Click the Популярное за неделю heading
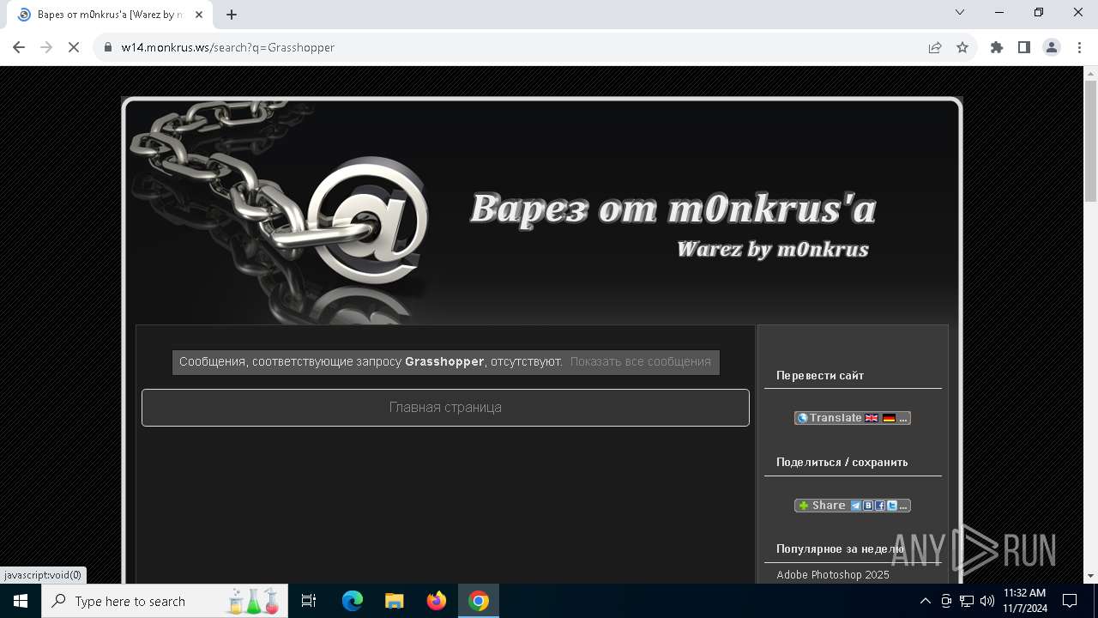1098x618 pixels. click(840, 548)
